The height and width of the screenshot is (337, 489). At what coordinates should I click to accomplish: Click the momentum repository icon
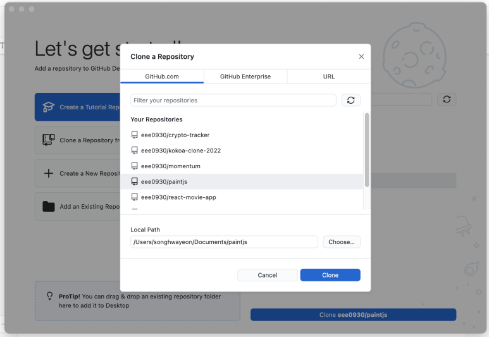[x=134, y=166]
